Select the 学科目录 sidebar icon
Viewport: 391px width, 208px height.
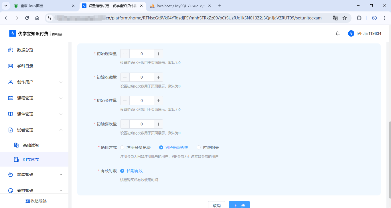pos(10,66)
